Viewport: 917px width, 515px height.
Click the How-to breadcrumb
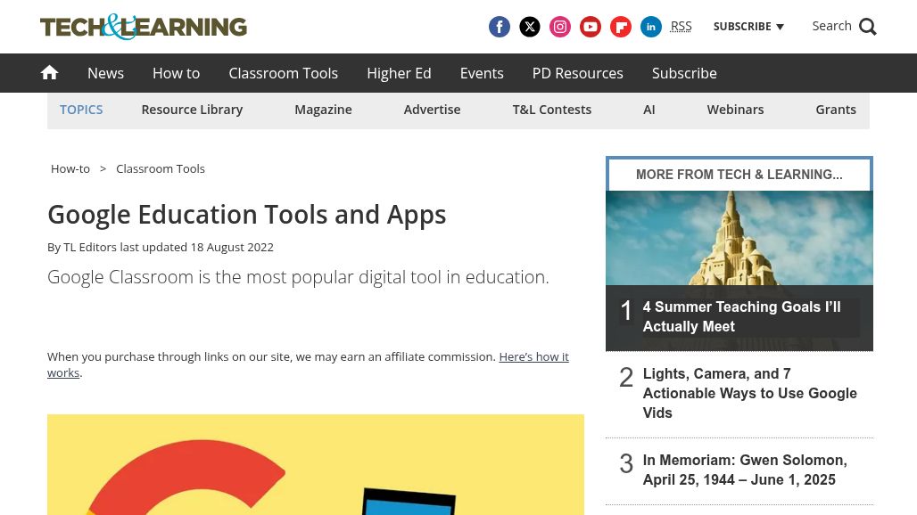click(x=70, y=168)
